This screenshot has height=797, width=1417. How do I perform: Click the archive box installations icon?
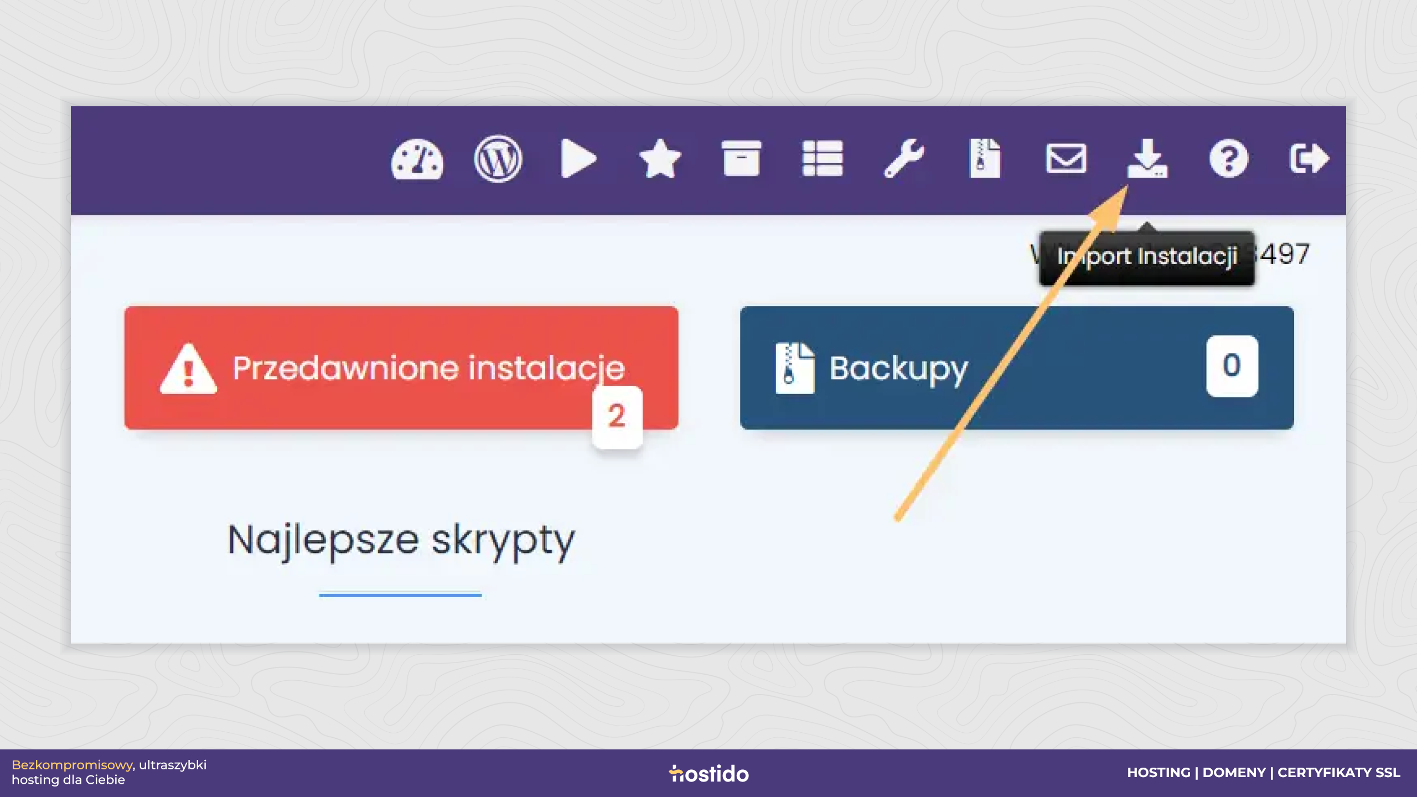tap(741, 158)
